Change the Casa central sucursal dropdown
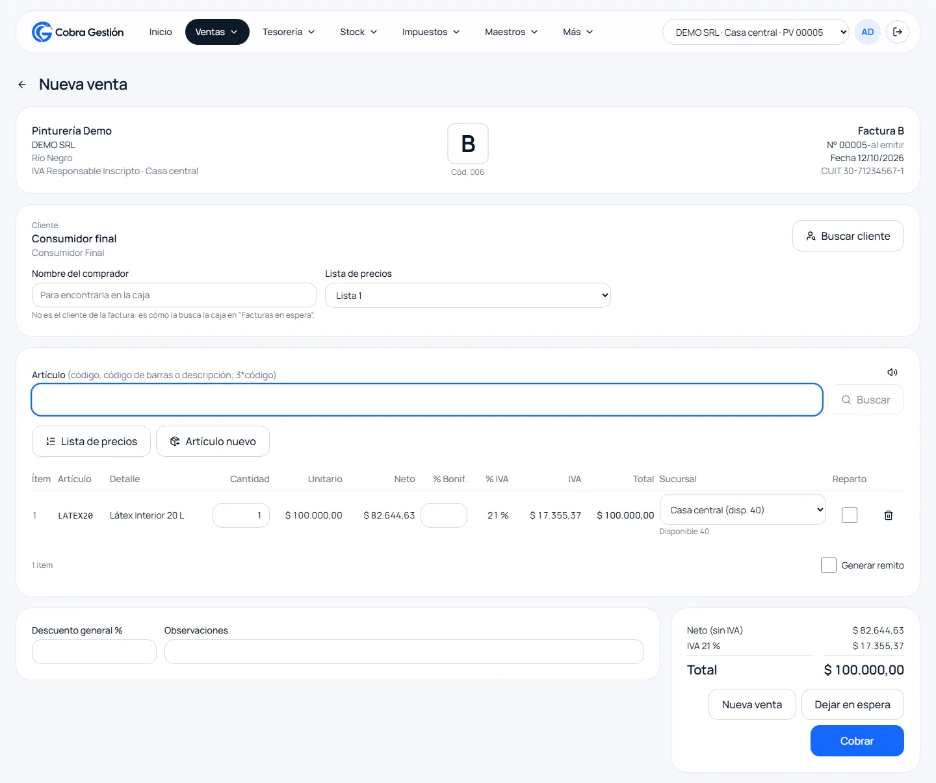This screenshot has height=783, width=936. click(x=743, y=510)
